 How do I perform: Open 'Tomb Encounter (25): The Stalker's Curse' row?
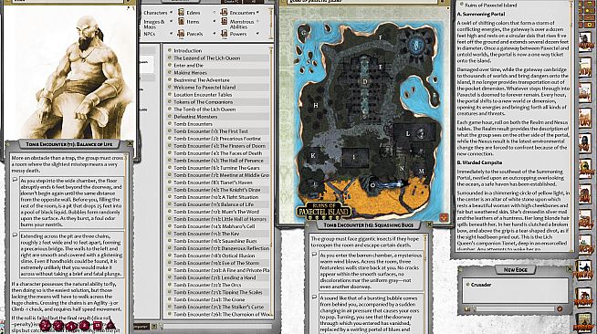click(x=219, y=307)
